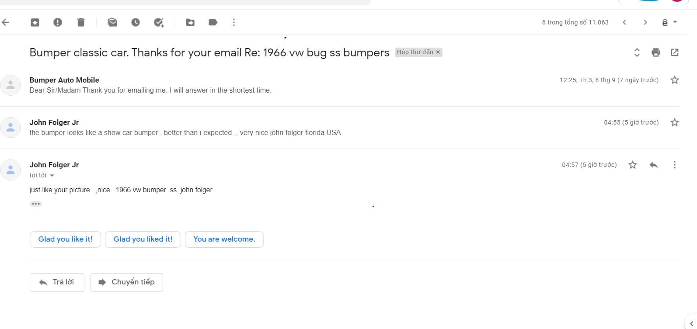697x329 pixels.
Task: Go back to the inbox list
Action: [6, 22]
